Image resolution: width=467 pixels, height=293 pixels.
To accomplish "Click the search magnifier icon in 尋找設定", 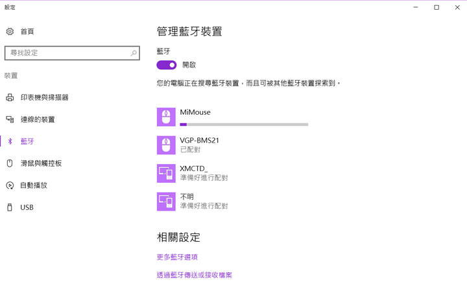I will 134,53.
